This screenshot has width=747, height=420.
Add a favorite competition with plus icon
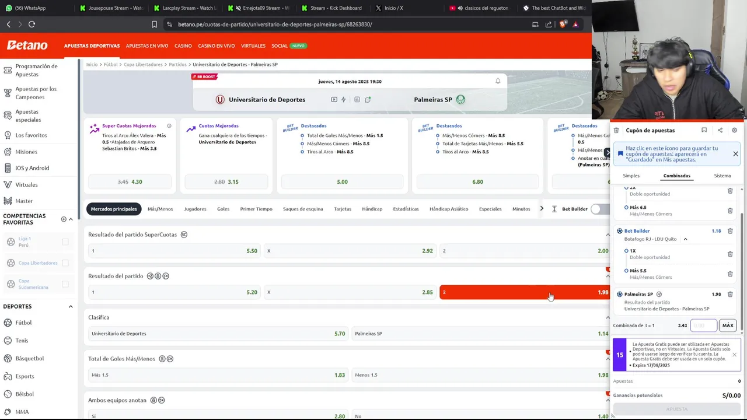point(64,219)
